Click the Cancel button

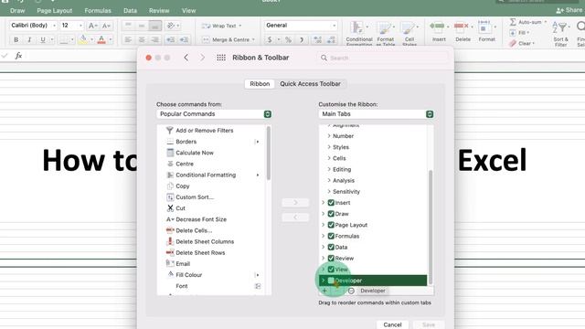tap(392, 324)
